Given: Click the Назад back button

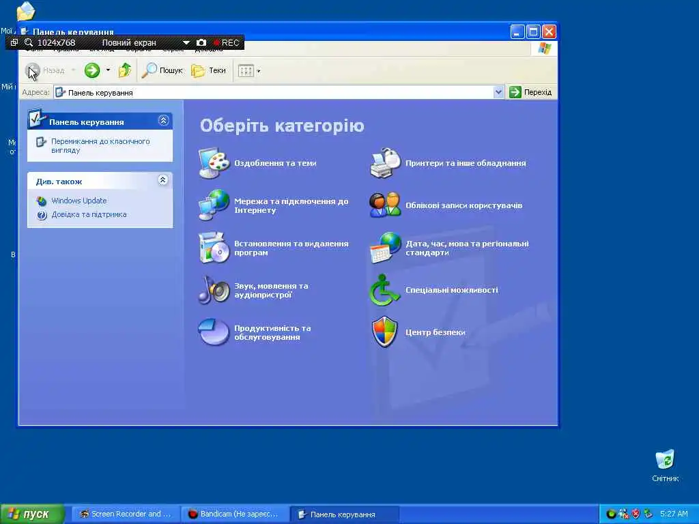Looking at the screenshot, I should pyautogui.click(x=44, y=70).
